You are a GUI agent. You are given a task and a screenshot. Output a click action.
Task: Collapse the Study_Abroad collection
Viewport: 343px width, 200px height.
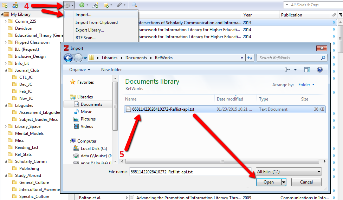coord(6,175)
